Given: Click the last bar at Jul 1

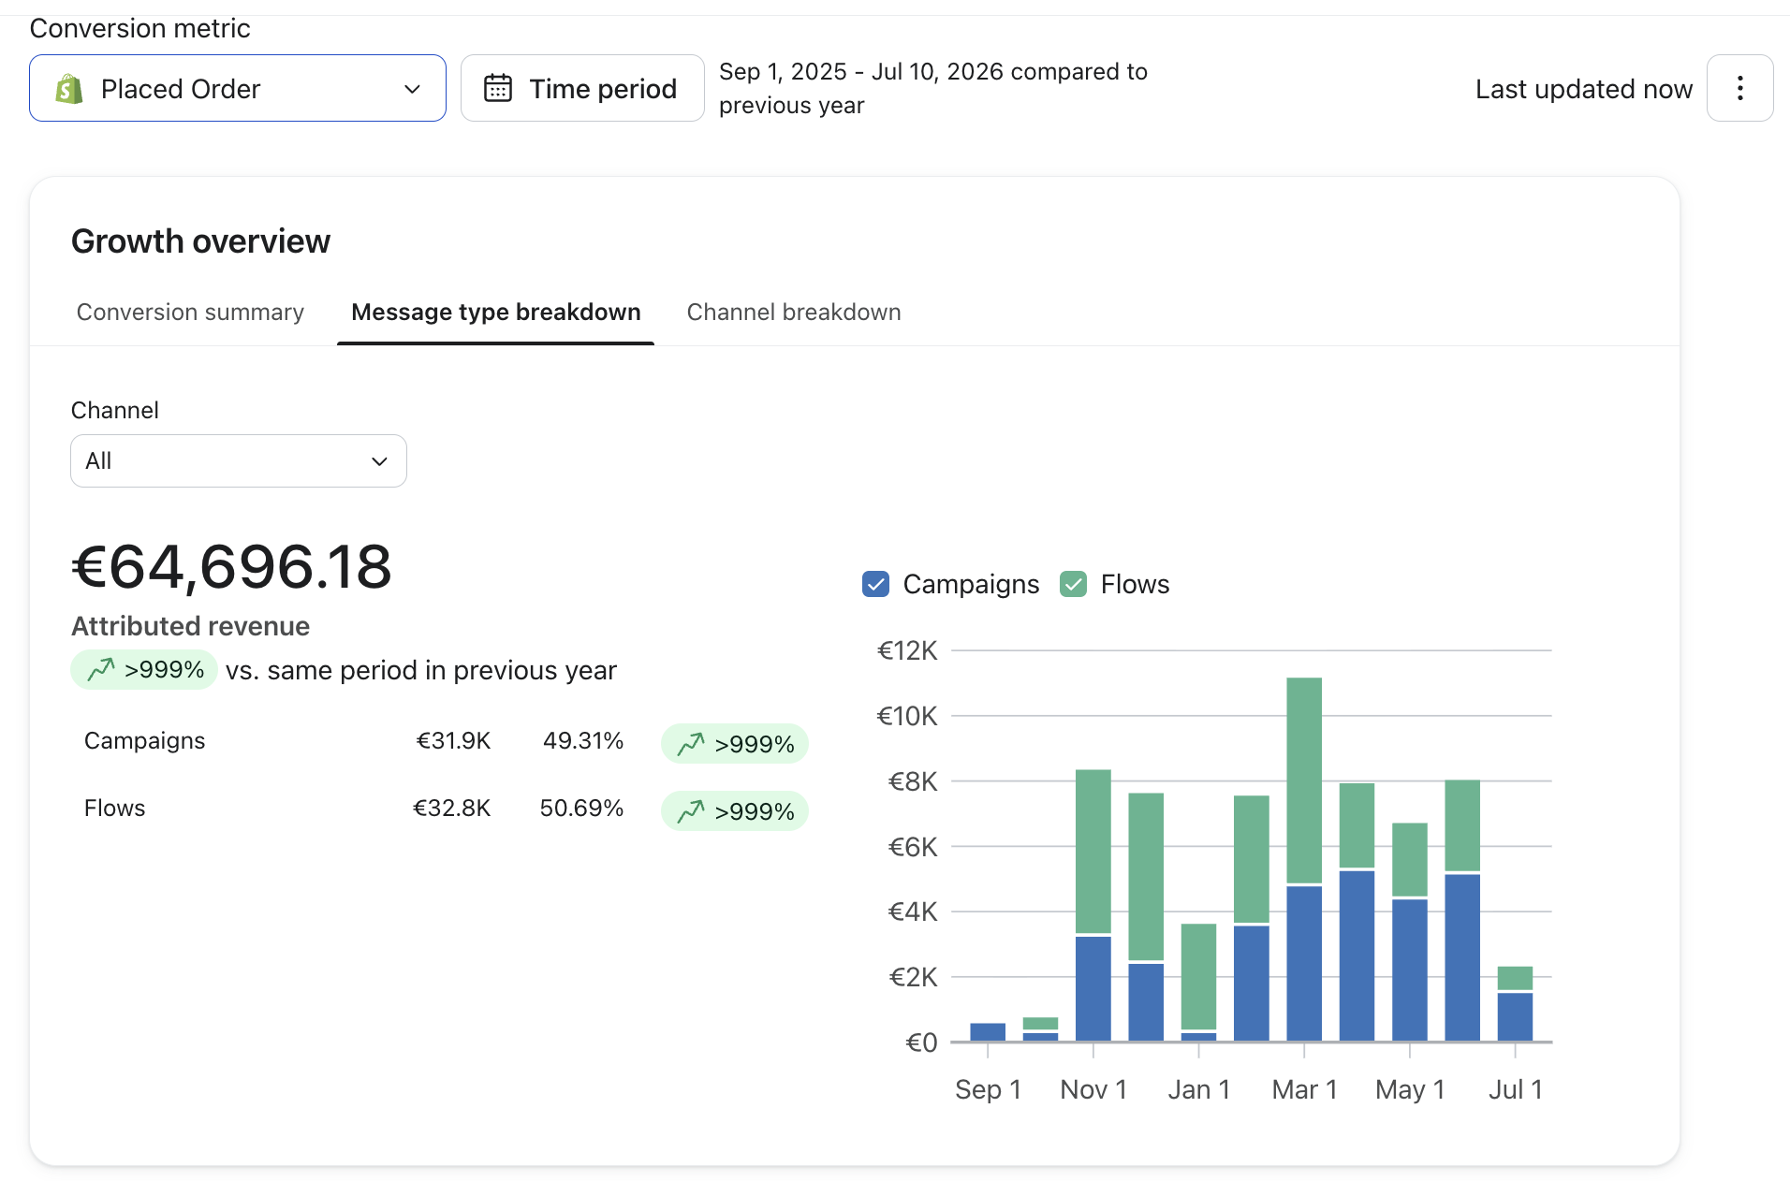Looking at the screenshot, I should click(1515, 1003).
